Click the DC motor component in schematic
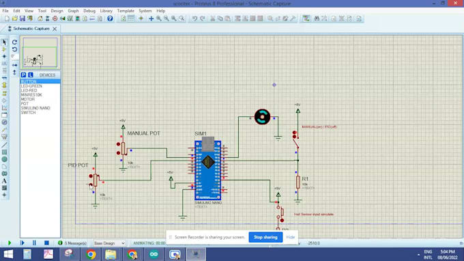Screen dimensions: 464x261 coord(262,117)
